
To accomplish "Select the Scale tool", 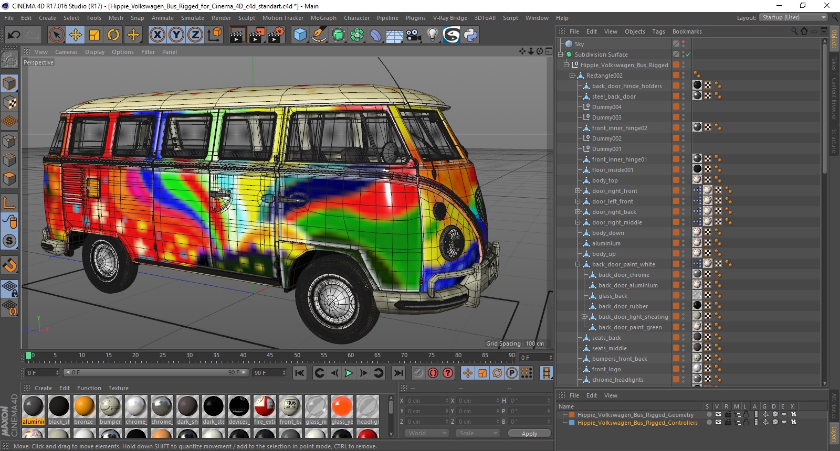I will click(94, 35).
